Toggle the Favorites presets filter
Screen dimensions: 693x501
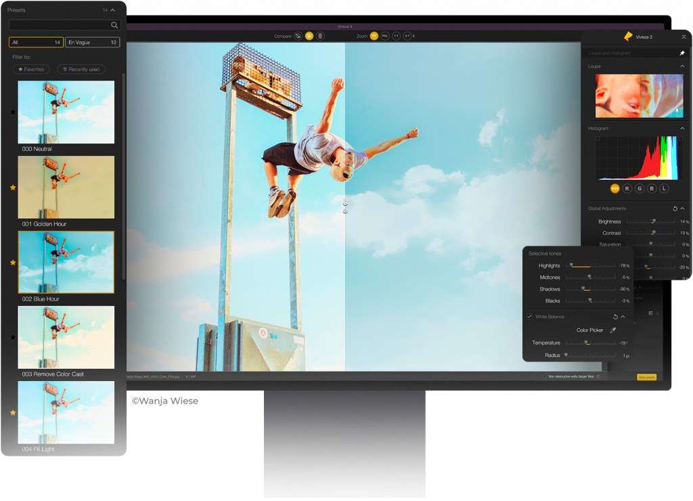pos(31,69)
